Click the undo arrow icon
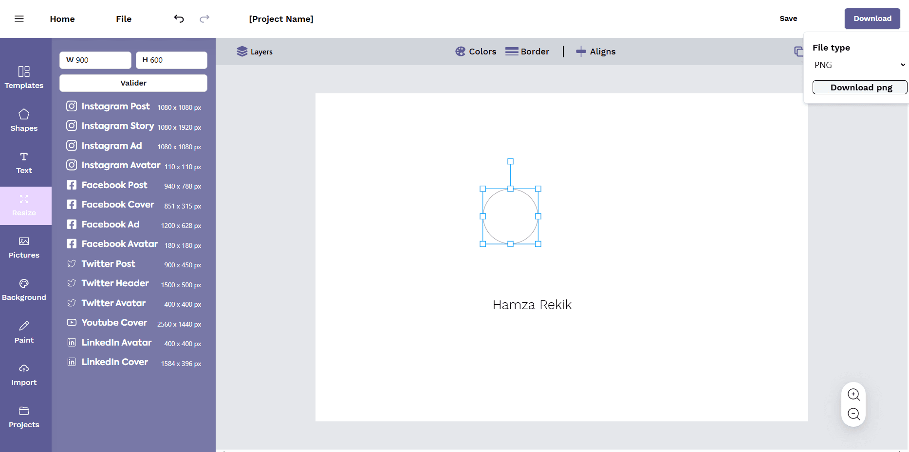This screenshot has height=452, width=909. (x=179, y=19)
